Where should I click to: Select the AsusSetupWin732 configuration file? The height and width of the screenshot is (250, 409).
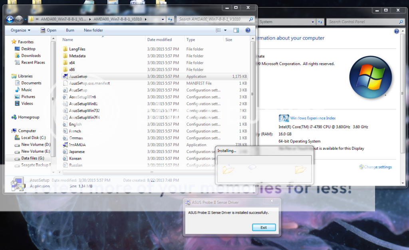84,111
